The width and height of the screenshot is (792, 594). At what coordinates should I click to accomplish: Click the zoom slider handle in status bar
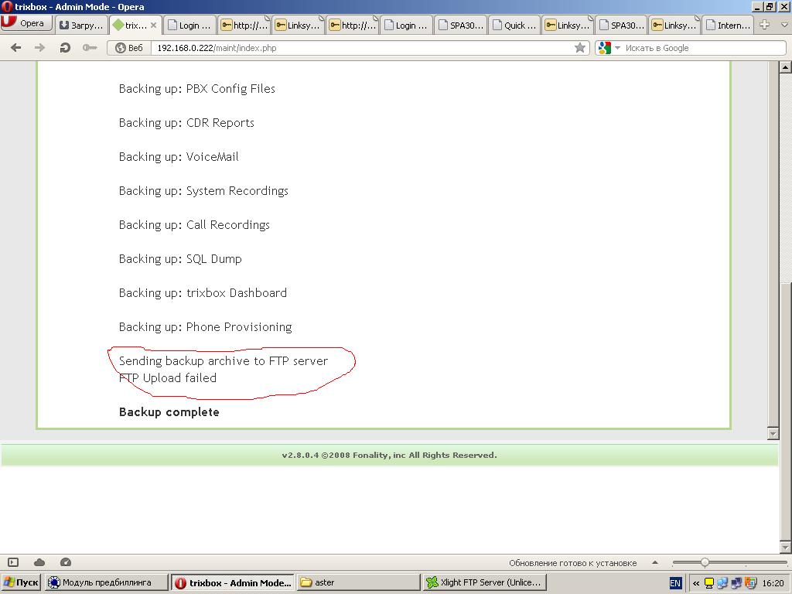[705, 562]
